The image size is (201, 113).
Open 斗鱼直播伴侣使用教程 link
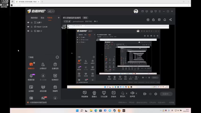coord(38,102)
